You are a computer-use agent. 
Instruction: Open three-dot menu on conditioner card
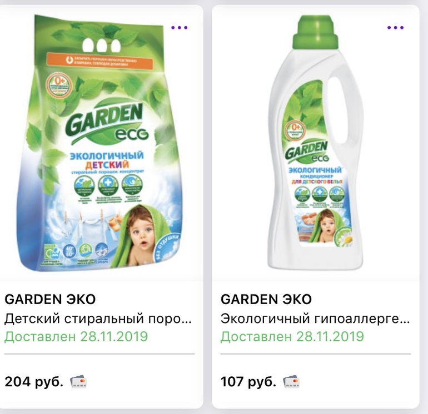pos(395,28)
